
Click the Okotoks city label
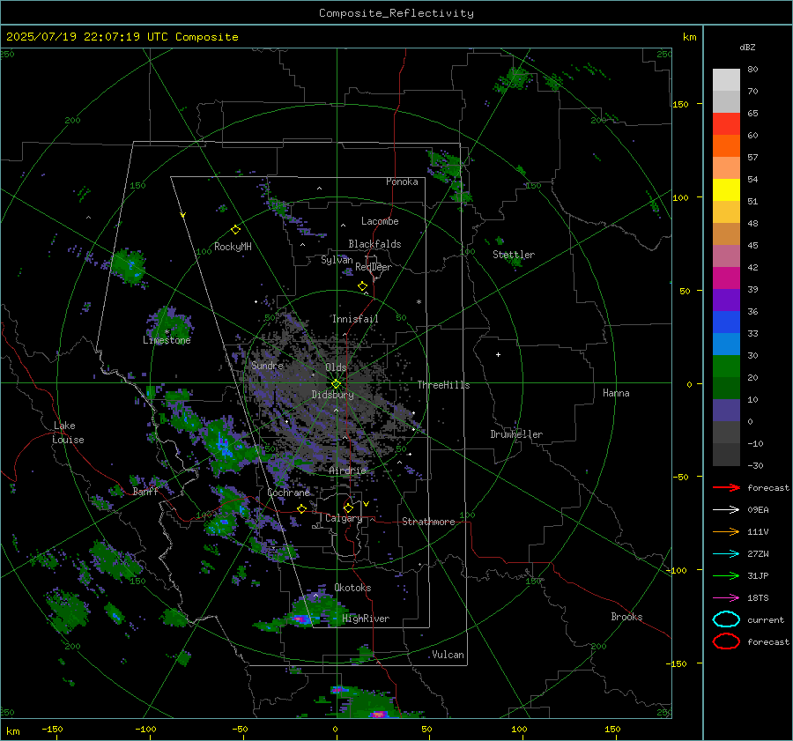tap(352, 588)
